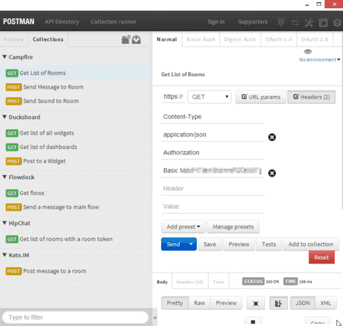
Task: Click the environment quick-look eye icon
Action: [x=308, y=51]
